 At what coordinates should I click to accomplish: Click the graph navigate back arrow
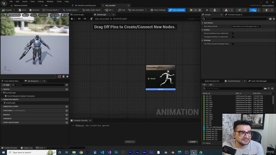(79, 19)
